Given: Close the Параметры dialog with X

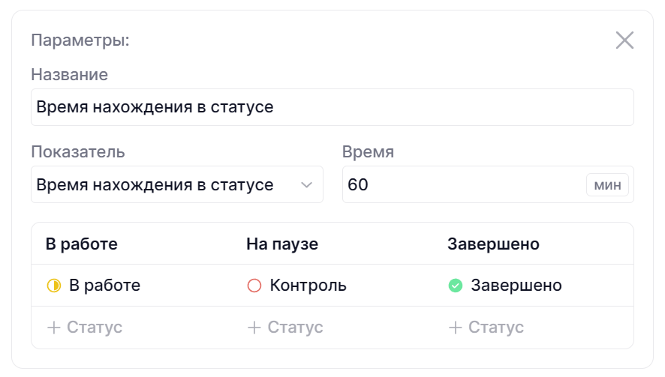Looking at the screenshot, I should tap(624, 40).
